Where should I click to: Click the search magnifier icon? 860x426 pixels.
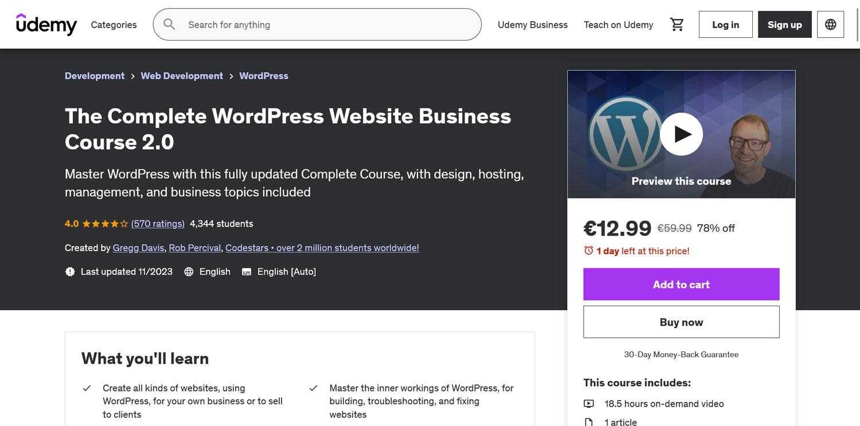pyautogui.click(x=169, y=24)
